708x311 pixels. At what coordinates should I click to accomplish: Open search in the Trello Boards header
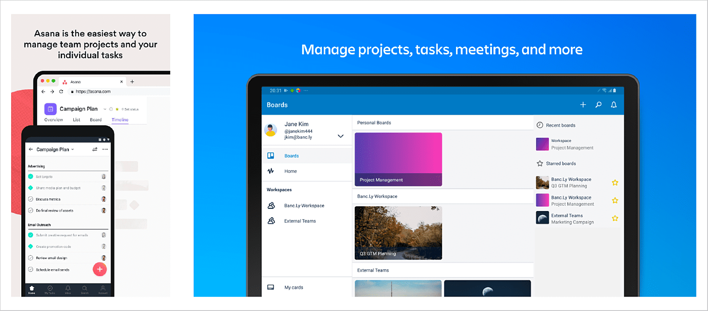599,105
